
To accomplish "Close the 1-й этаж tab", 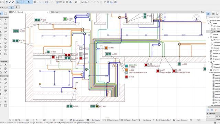I will [x=48, y=12].
